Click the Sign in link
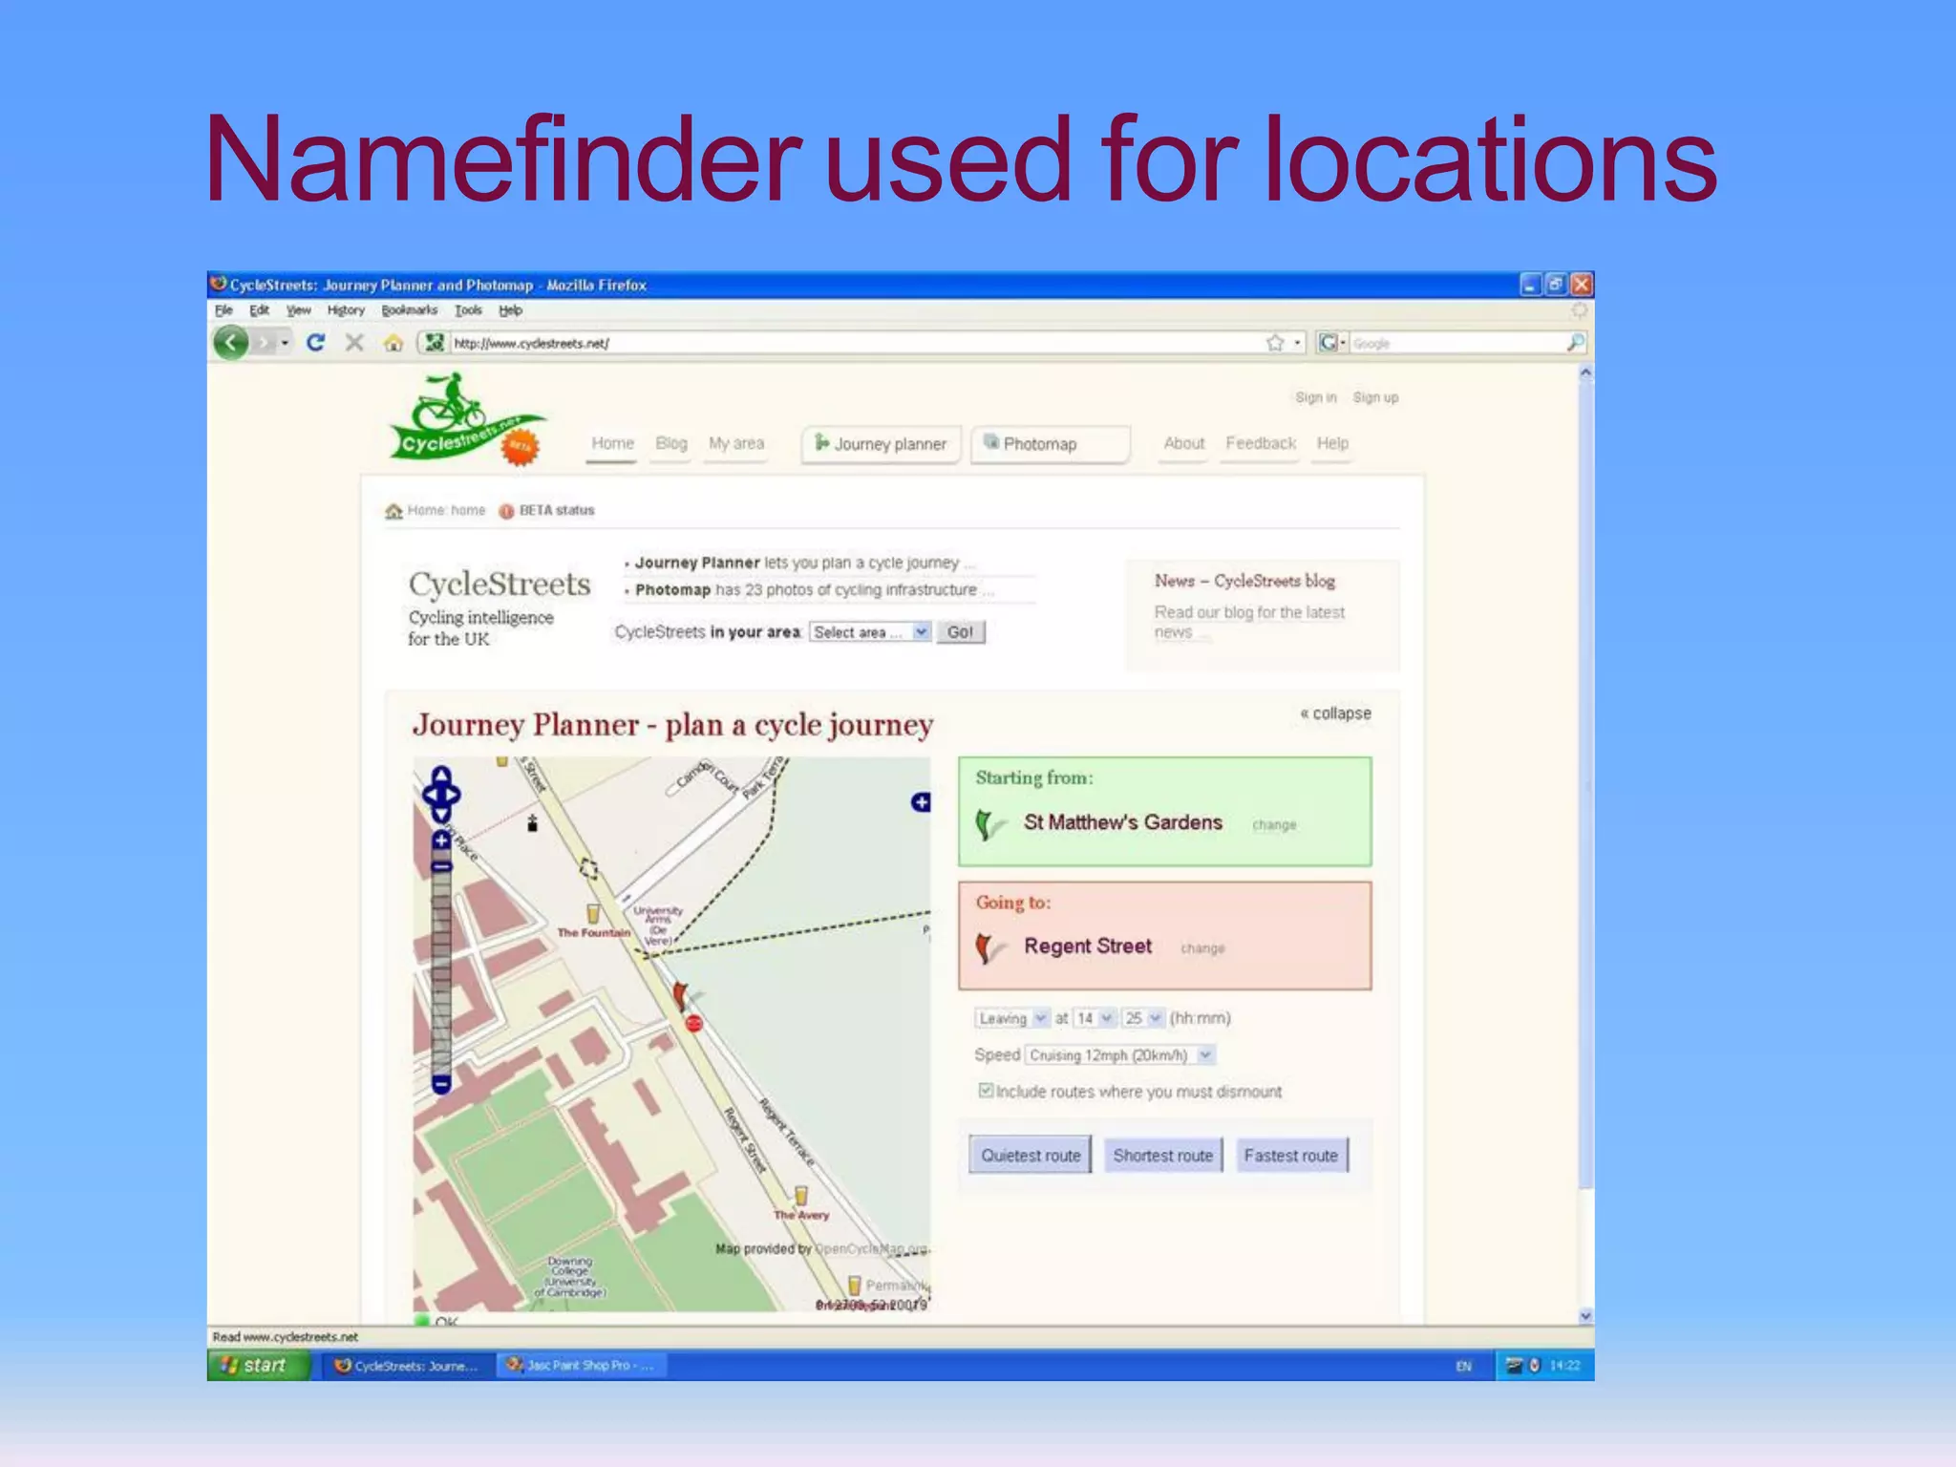The width and height of the screenshot is (1956, 1467). [x=1315, y=397]
